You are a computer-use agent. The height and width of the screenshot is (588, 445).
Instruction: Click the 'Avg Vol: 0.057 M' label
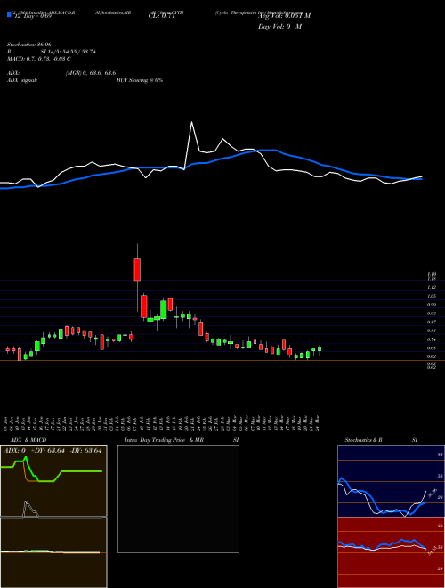coord(284,16)
